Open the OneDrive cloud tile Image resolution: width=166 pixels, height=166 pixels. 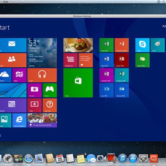coord(6,75)
